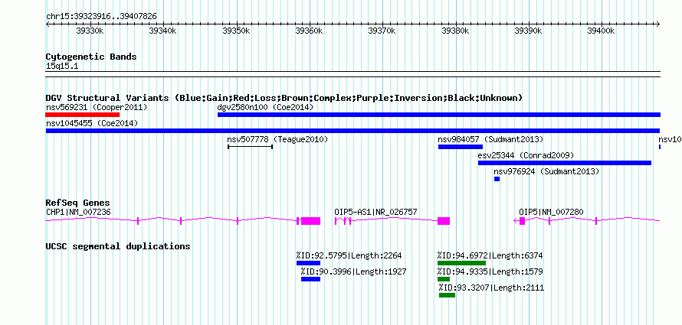
Task: Click the DGV Structural Variants track title
Action: (284, 98)
